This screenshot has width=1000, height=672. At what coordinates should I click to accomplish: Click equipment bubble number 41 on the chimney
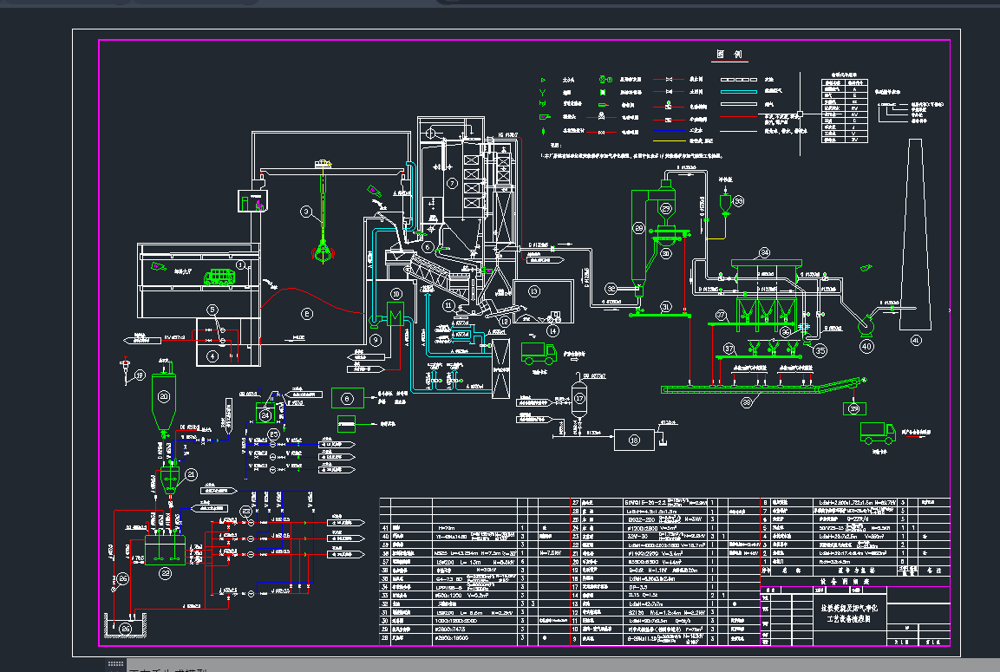[x=916, y=341]
